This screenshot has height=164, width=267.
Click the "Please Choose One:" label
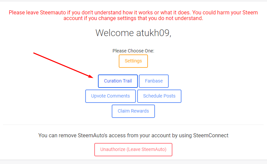[133, 51]
